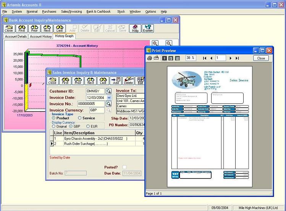Go to Prior invoice in Sales Invoice window

[x=78, y=81]
